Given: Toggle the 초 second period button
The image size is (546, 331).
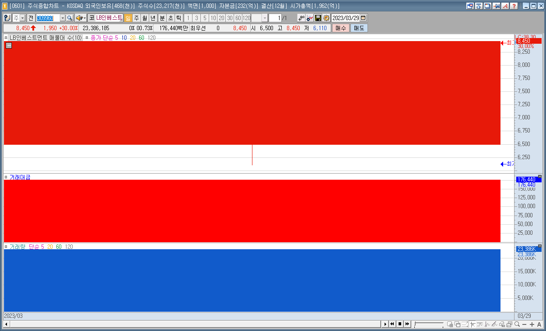Looking at the screenshot, I should (171, 18).
